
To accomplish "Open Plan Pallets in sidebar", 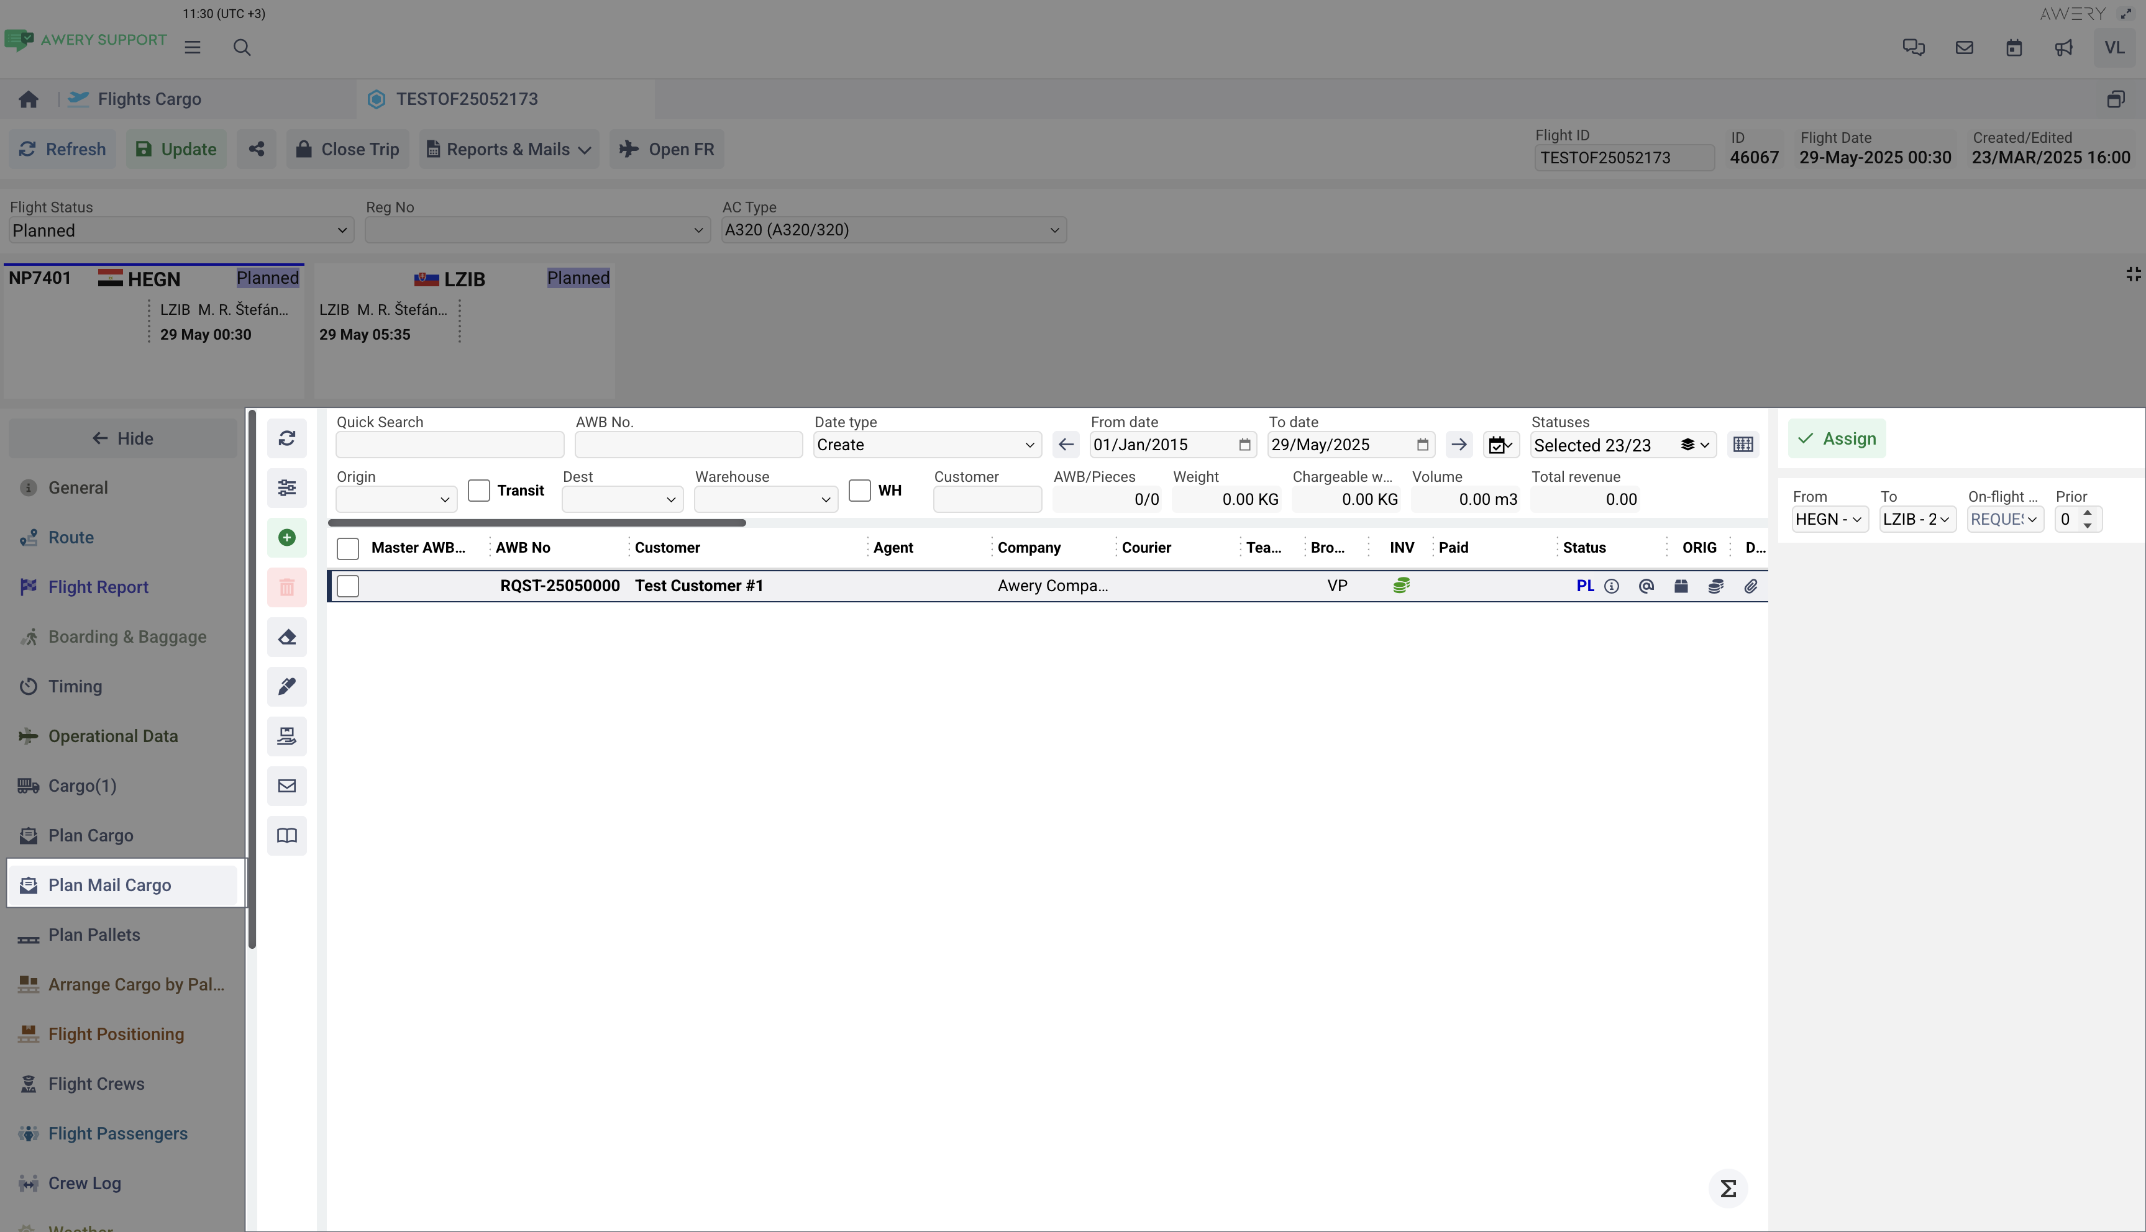I will click(94, 935).
